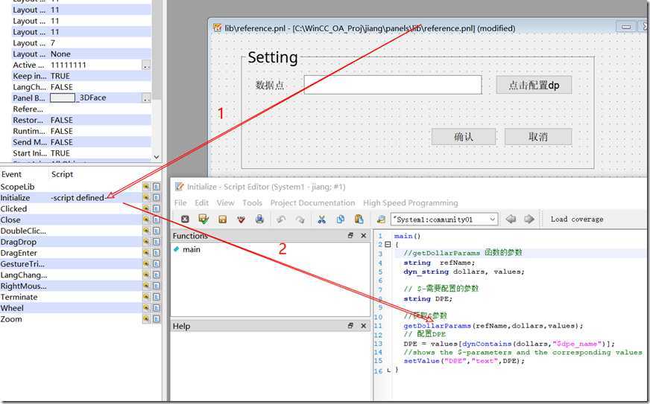The image size is (650, 404).
Task: Click the 取消 button in reference panel
Action: pyautogui.click(x=538, y=137)
